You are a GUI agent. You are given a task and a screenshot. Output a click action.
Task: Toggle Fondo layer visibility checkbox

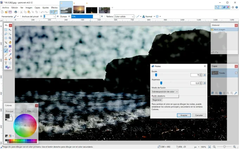236,73
